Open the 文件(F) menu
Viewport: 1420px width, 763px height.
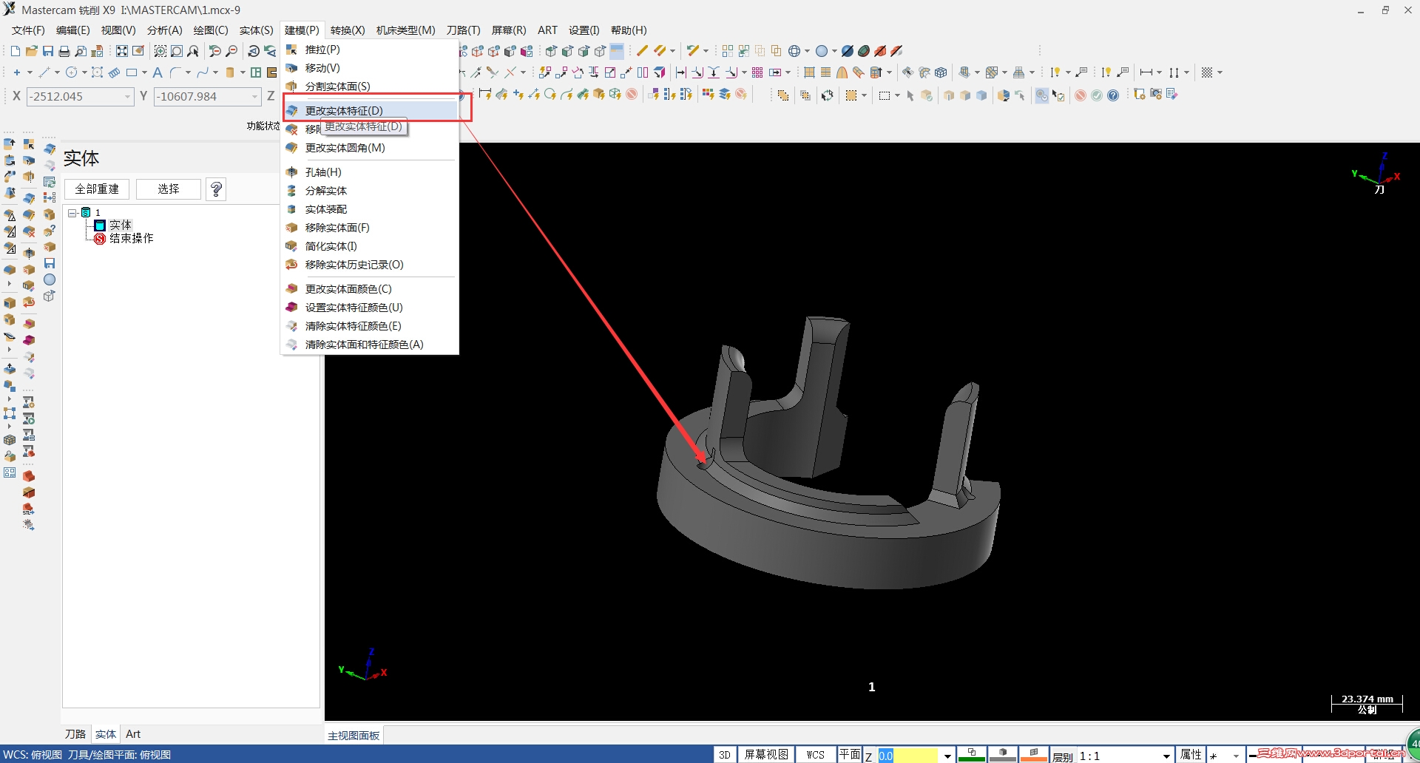pyautogui.click(x=28, y=30)
